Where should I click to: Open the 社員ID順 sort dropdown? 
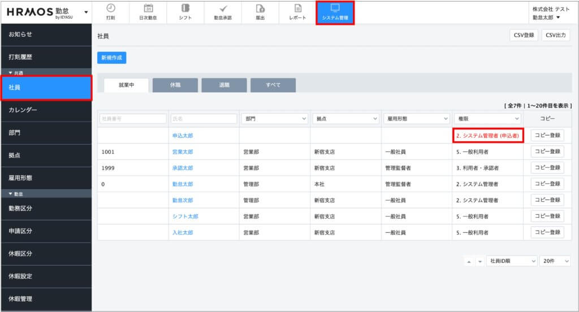(x=511, y=261)
